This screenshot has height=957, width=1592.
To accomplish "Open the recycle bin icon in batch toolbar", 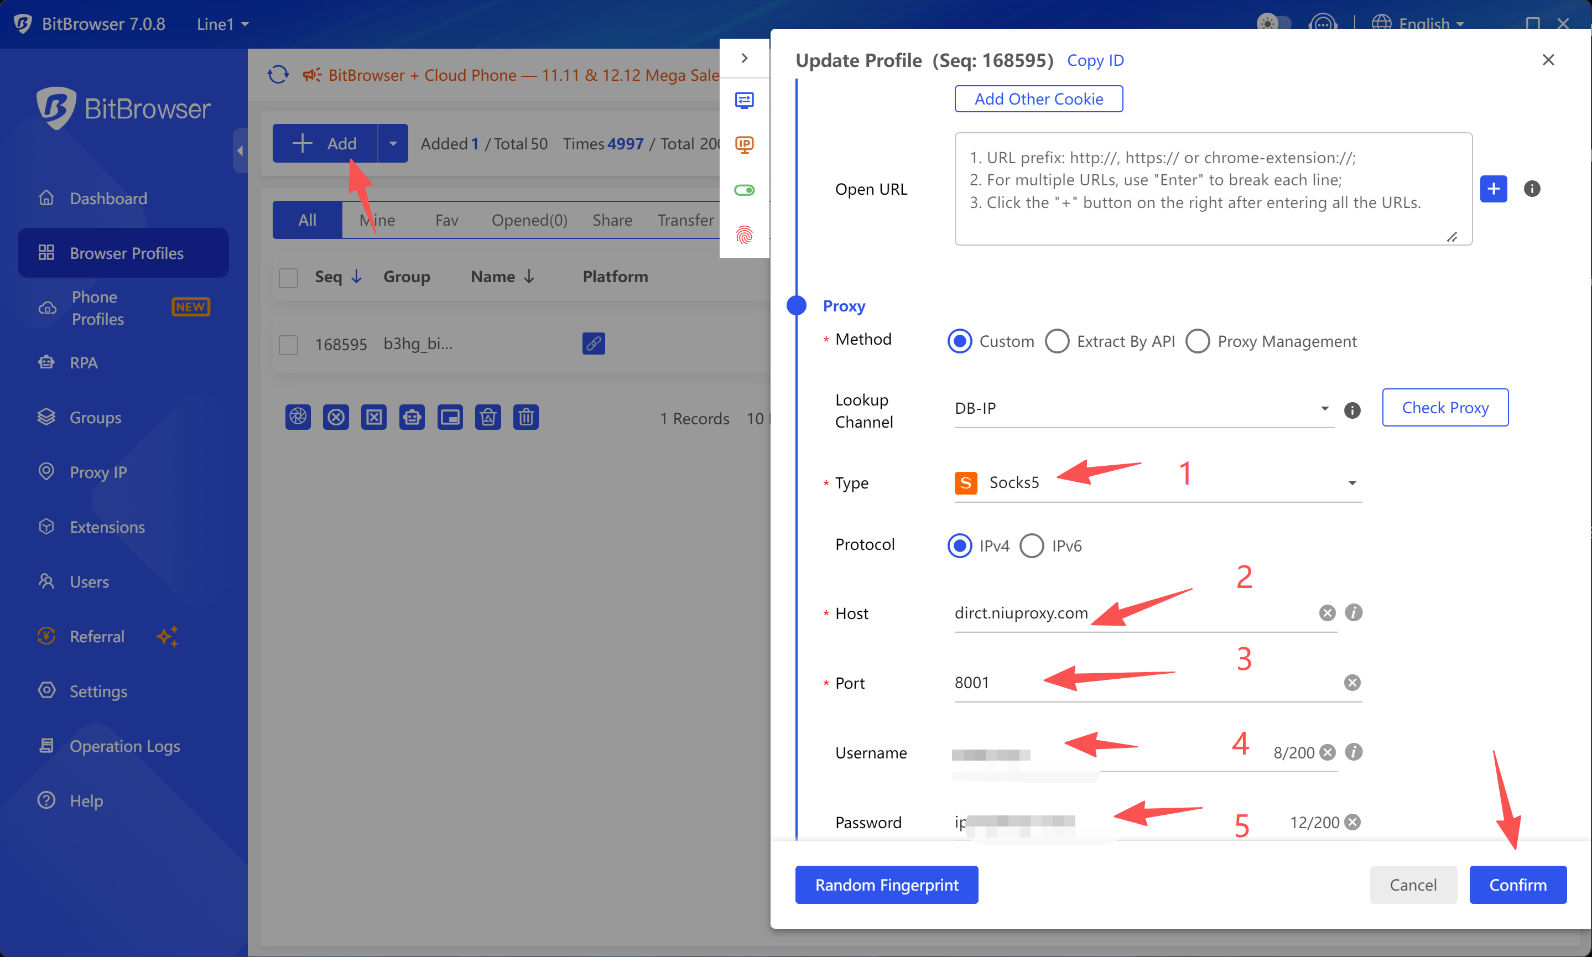I will [488, 417].
